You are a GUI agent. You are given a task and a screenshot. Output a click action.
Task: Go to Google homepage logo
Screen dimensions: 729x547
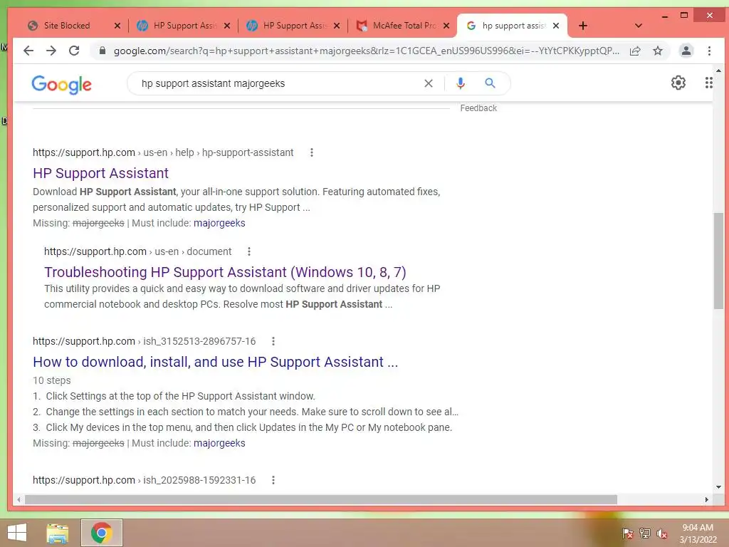(61, 85)
